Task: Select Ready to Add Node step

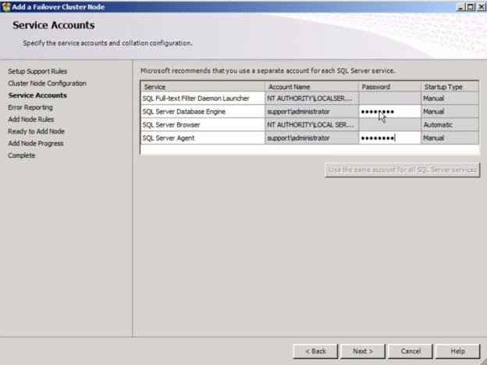Action: click(37, 131)
